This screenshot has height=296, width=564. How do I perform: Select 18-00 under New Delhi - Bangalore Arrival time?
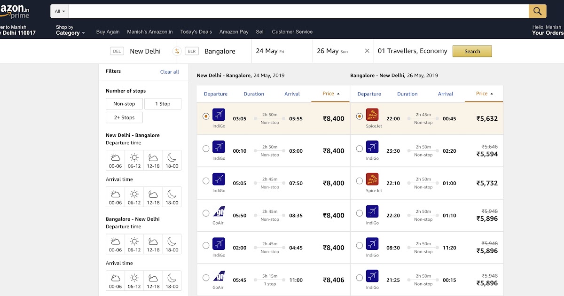click(x=172, y=197)
